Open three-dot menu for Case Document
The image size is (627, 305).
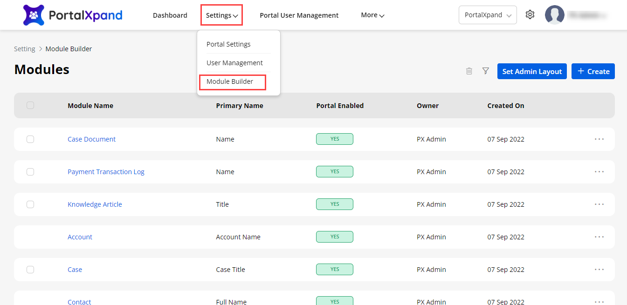[599, 139]
